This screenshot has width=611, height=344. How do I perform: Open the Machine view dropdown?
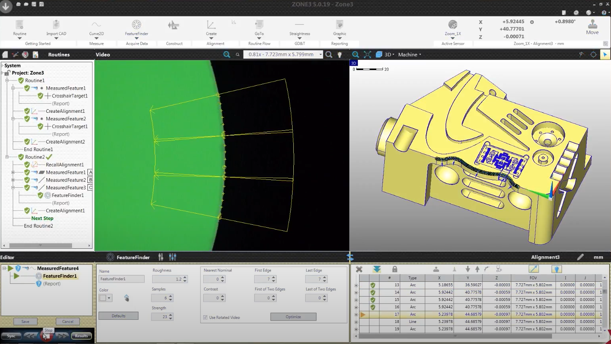tap(410, 55)
